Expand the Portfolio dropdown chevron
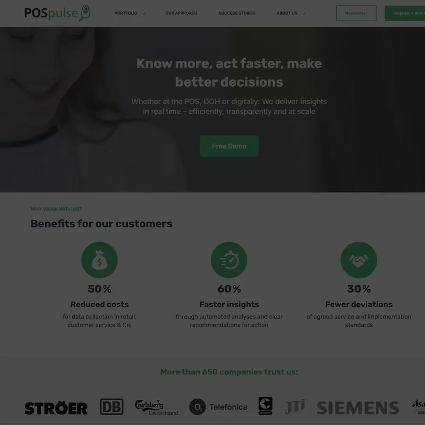 (x=144, y=14)
